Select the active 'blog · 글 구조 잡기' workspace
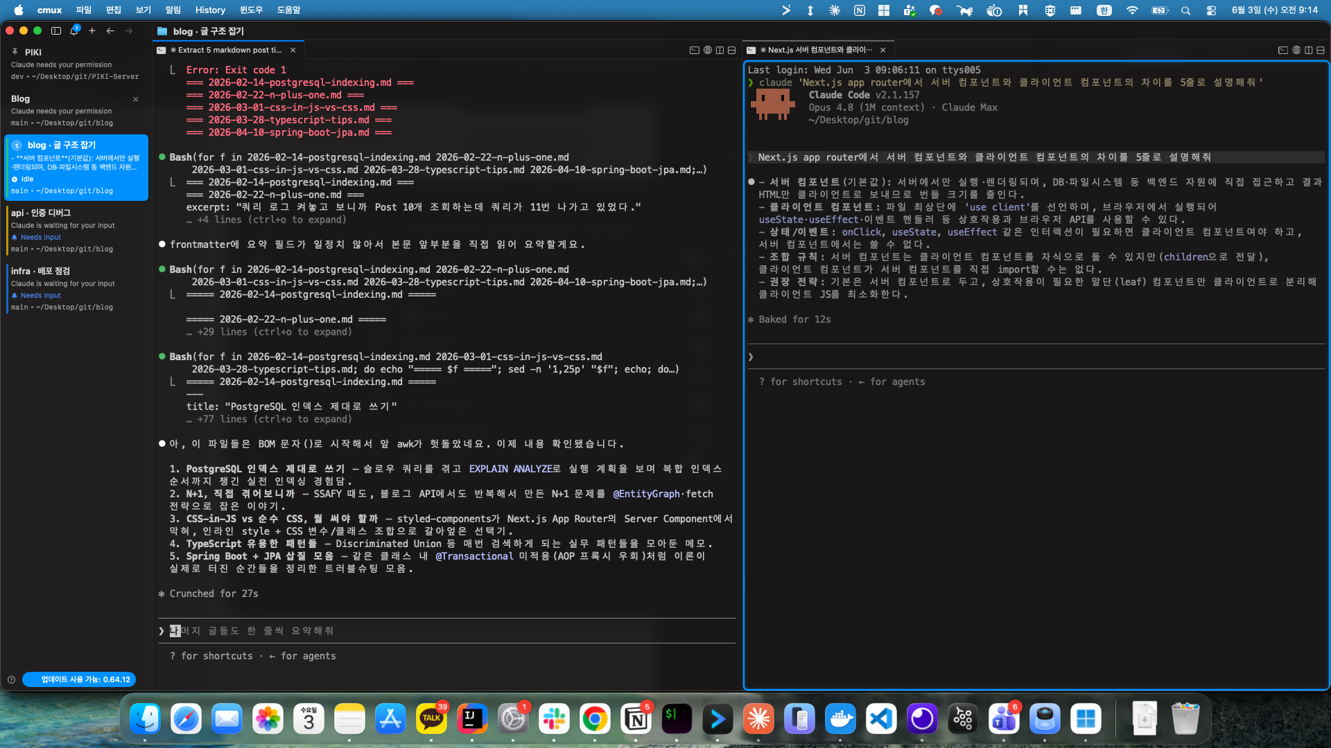The width and height of the screenshot is (1331, 748). pyautogui.click(x=76, y=168)
